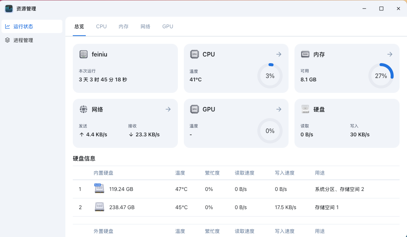407x237 pixels.
Task: Close the 资源管理 window
Action: 398,9
